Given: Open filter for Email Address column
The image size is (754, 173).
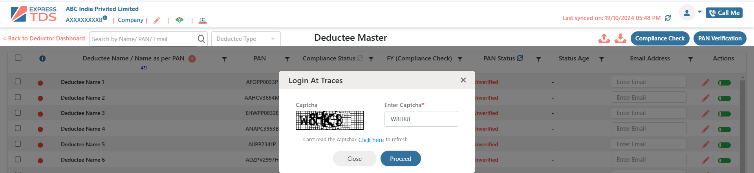Looking at the screenshot, I should coord(690,59).
